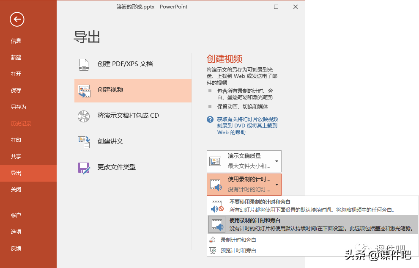Click the blue help question mark icon
419x268 pixels.
[x=210, y=119]
